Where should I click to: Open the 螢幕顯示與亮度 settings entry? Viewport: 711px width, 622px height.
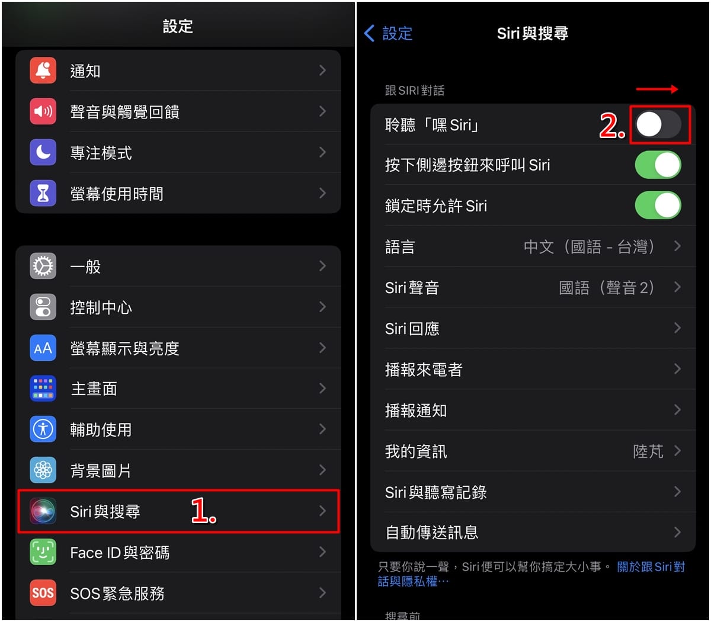click(178, 348)
